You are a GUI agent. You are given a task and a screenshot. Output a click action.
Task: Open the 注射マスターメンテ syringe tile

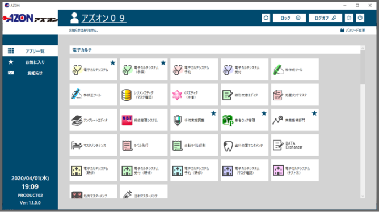144,192
